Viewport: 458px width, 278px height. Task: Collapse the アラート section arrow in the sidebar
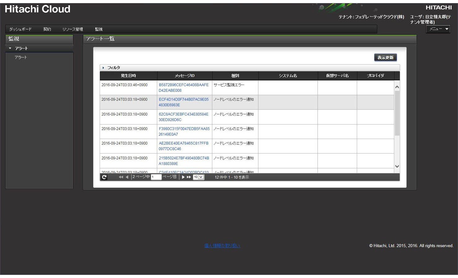coord(10,48)
